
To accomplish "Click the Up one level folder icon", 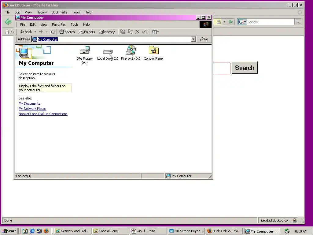I will click(52, 32).
